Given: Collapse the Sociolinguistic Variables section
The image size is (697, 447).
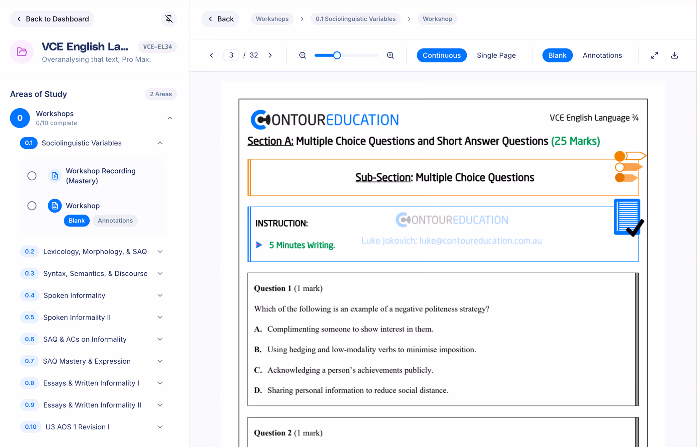Looking at the screenshot, I should click(160, 143).
